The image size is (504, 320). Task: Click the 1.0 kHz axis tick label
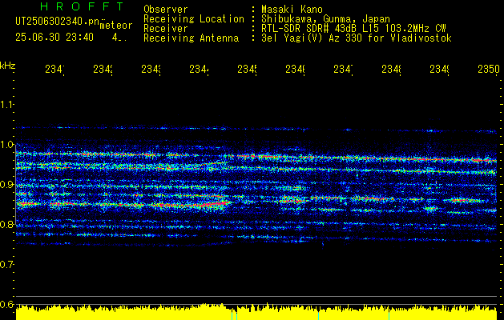pyautogui.click(x=7, y=145)
